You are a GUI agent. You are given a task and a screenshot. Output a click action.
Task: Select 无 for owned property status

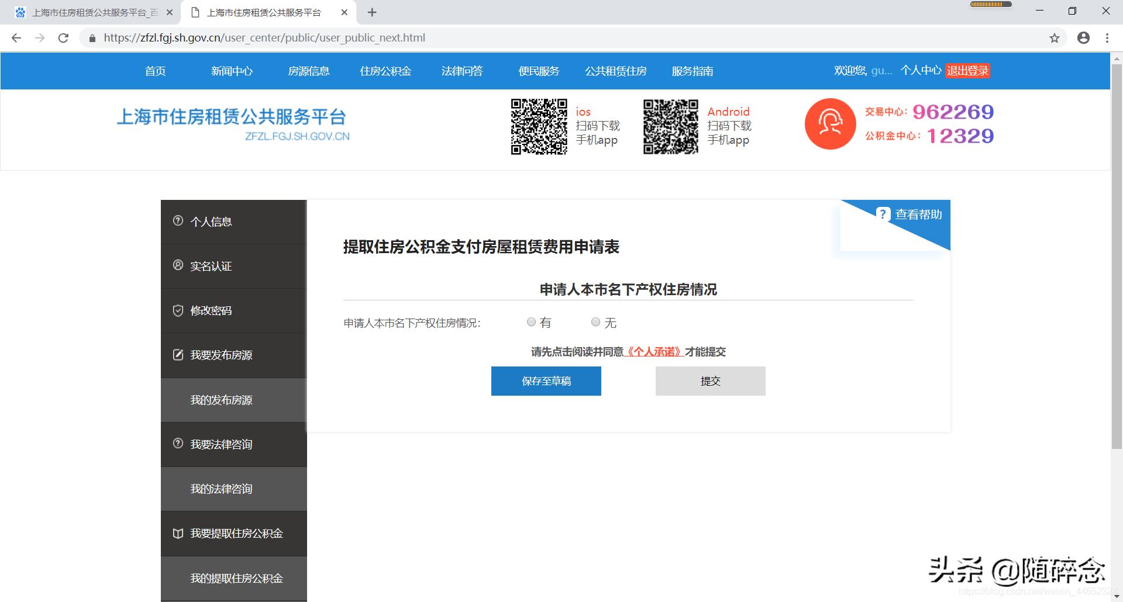tap(595, 321)
